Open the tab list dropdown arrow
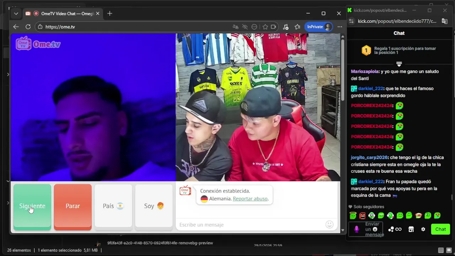Screen dimensions: 455x256 coord(16,14)
